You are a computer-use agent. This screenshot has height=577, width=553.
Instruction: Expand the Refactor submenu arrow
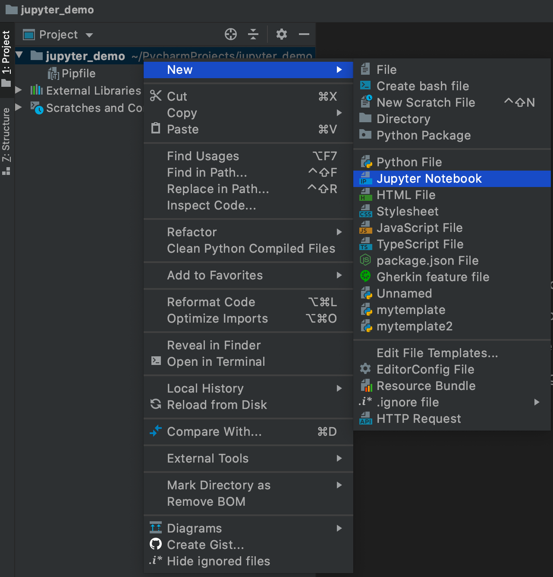(339, 232)
